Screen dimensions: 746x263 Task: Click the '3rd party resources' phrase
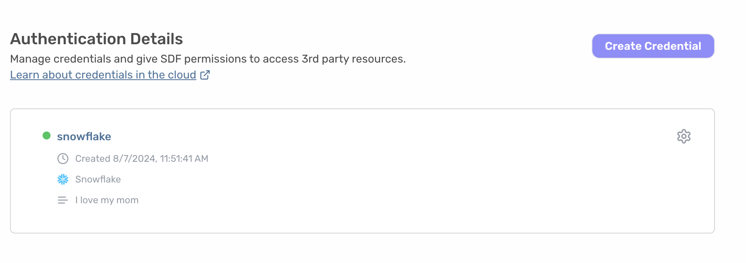[x=353, y=59]
